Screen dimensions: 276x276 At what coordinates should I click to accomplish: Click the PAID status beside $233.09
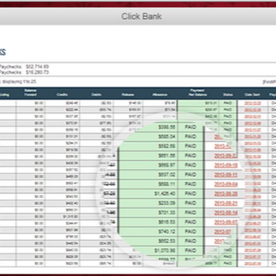pyautogui.click(x=190, y=203)
